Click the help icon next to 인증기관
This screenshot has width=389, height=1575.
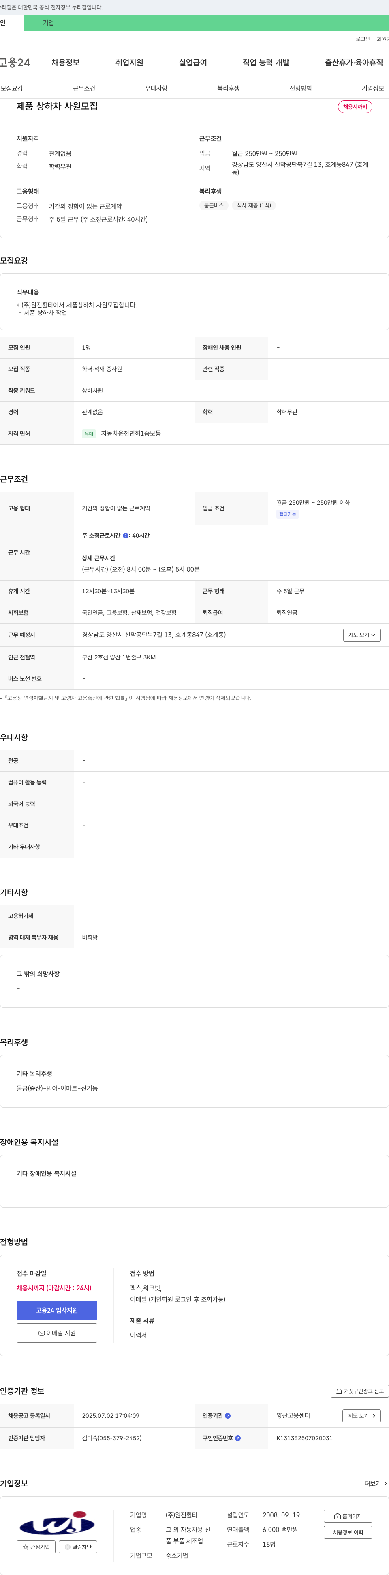point(228,1416)
